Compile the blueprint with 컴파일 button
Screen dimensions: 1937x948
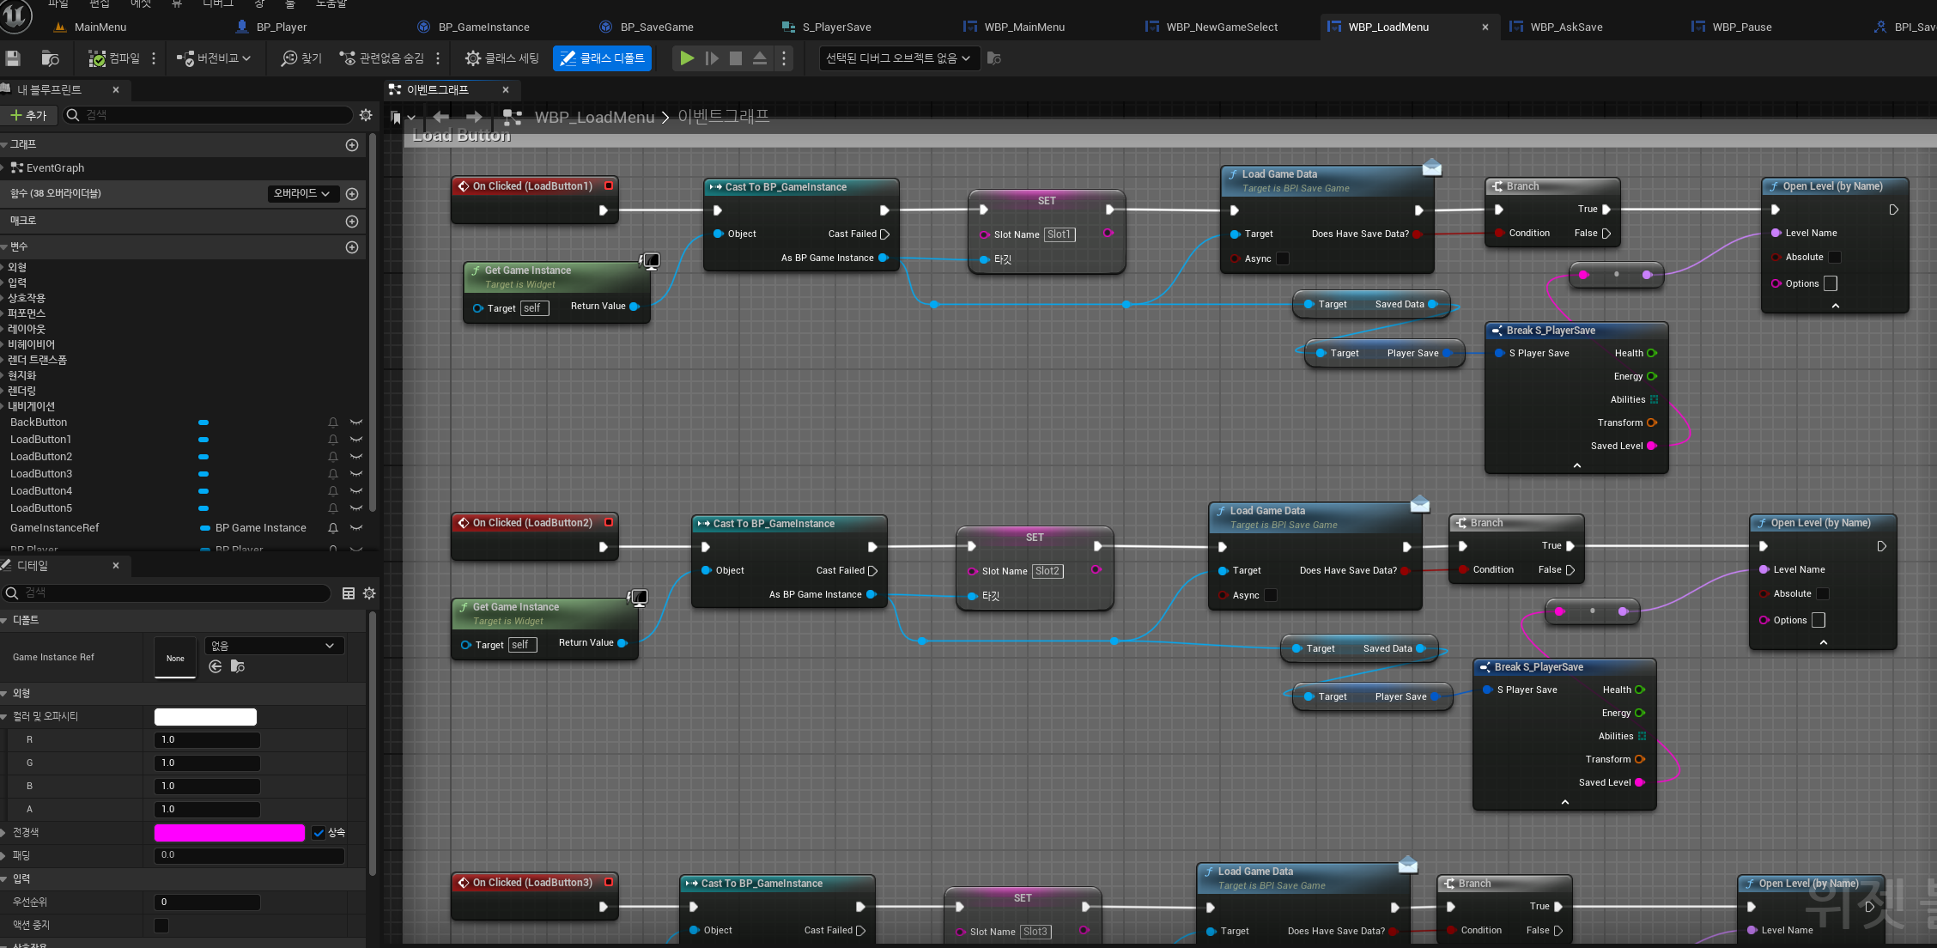(114, 58)
